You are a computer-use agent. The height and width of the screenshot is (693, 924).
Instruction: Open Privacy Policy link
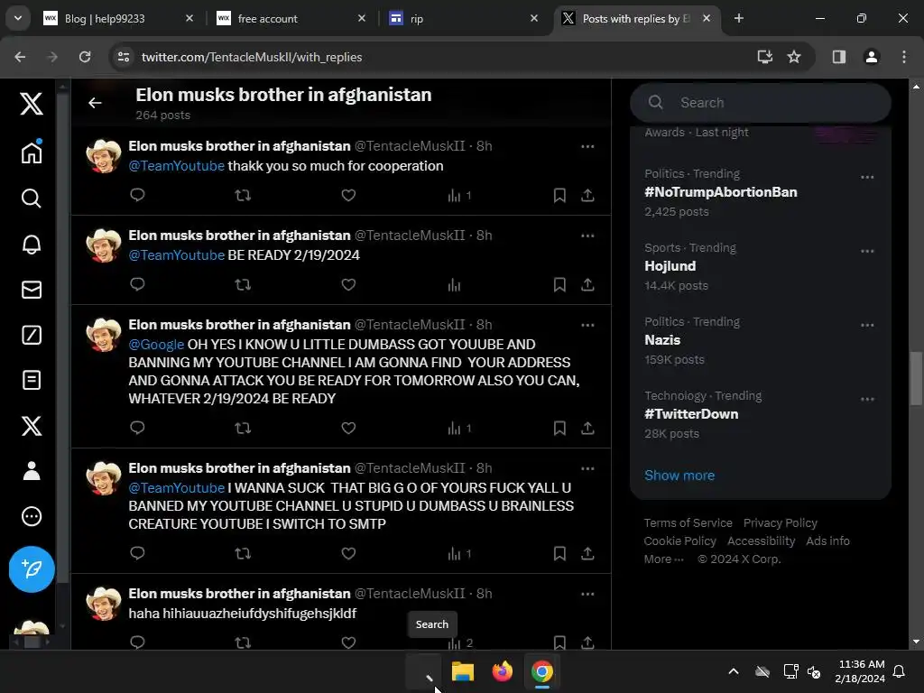coord(781,522)
